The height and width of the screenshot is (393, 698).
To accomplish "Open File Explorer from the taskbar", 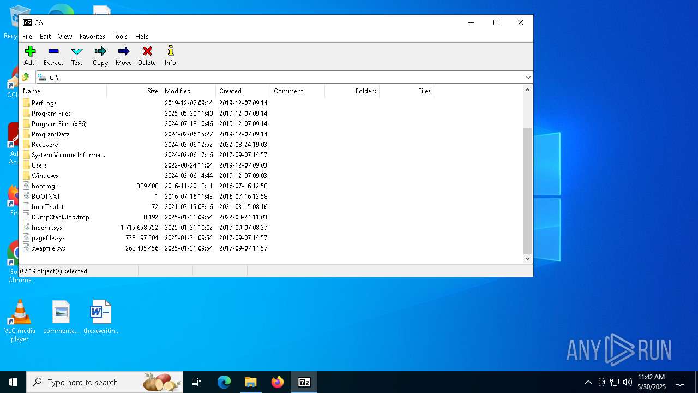I will click(x=251, y=382).
